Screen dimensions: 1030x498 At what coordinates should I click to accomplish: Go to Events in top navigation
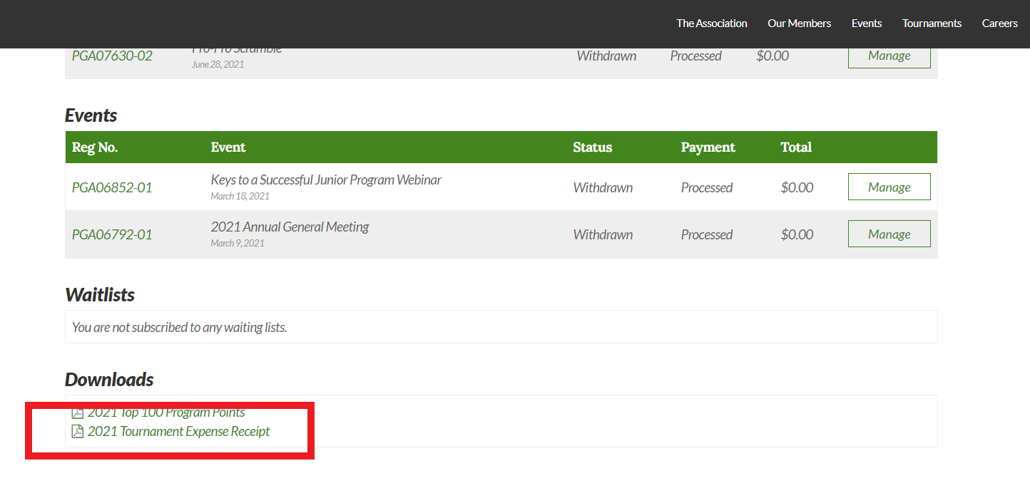866,24
